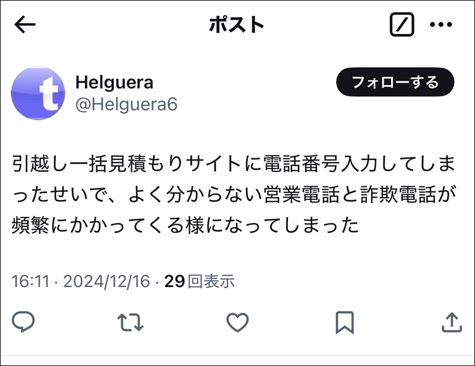The image size is (475, 366).
Task: Tap the reply speech bubble icon
Action: click(x=23, y=322)
